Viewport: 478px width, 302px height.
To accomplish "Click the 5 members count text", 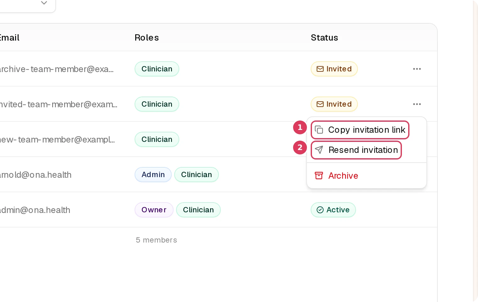I will pos(156,240).
